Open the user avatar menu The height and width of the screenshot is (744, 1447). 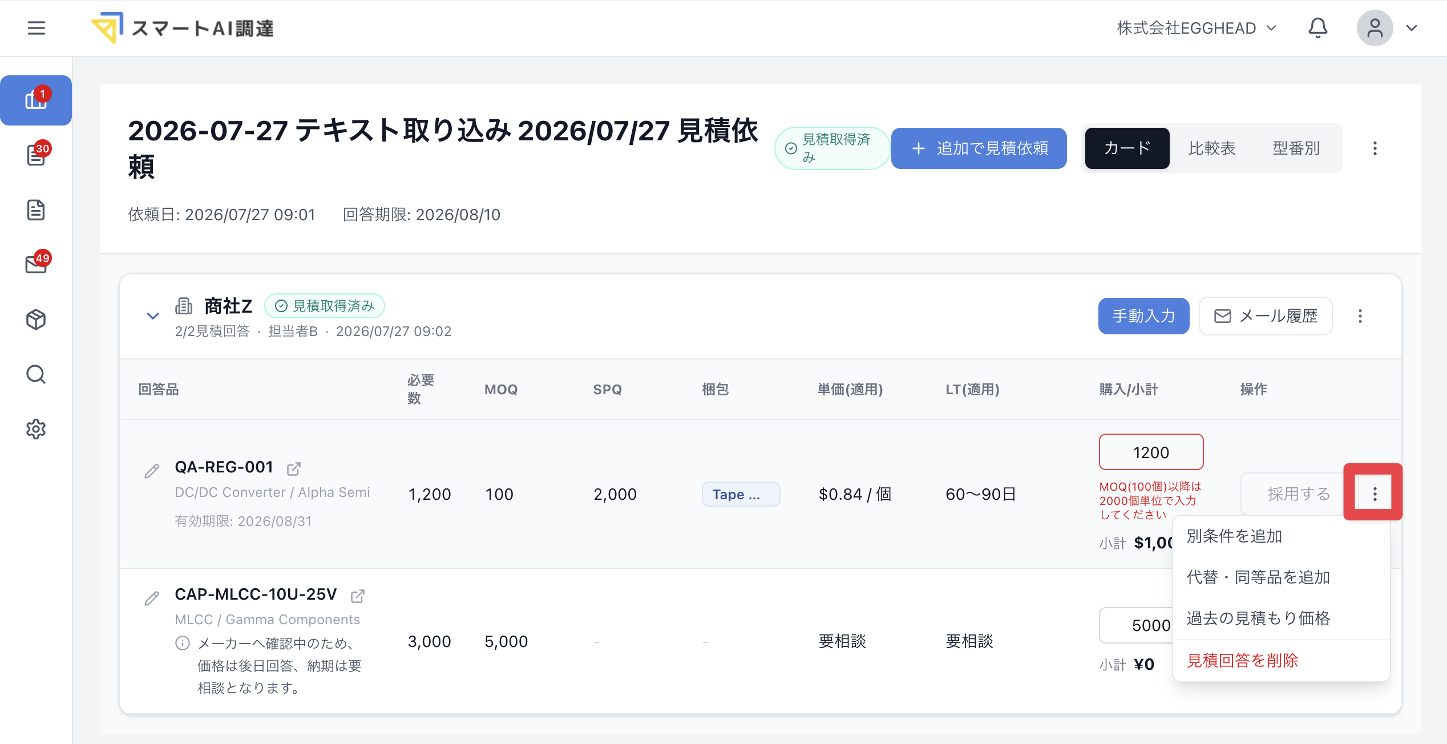click(1375, 28)
